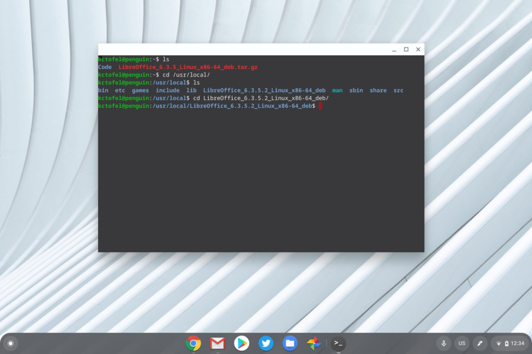
Task: Click 'cd /usr/local/' command text
Action: [187, 75]
